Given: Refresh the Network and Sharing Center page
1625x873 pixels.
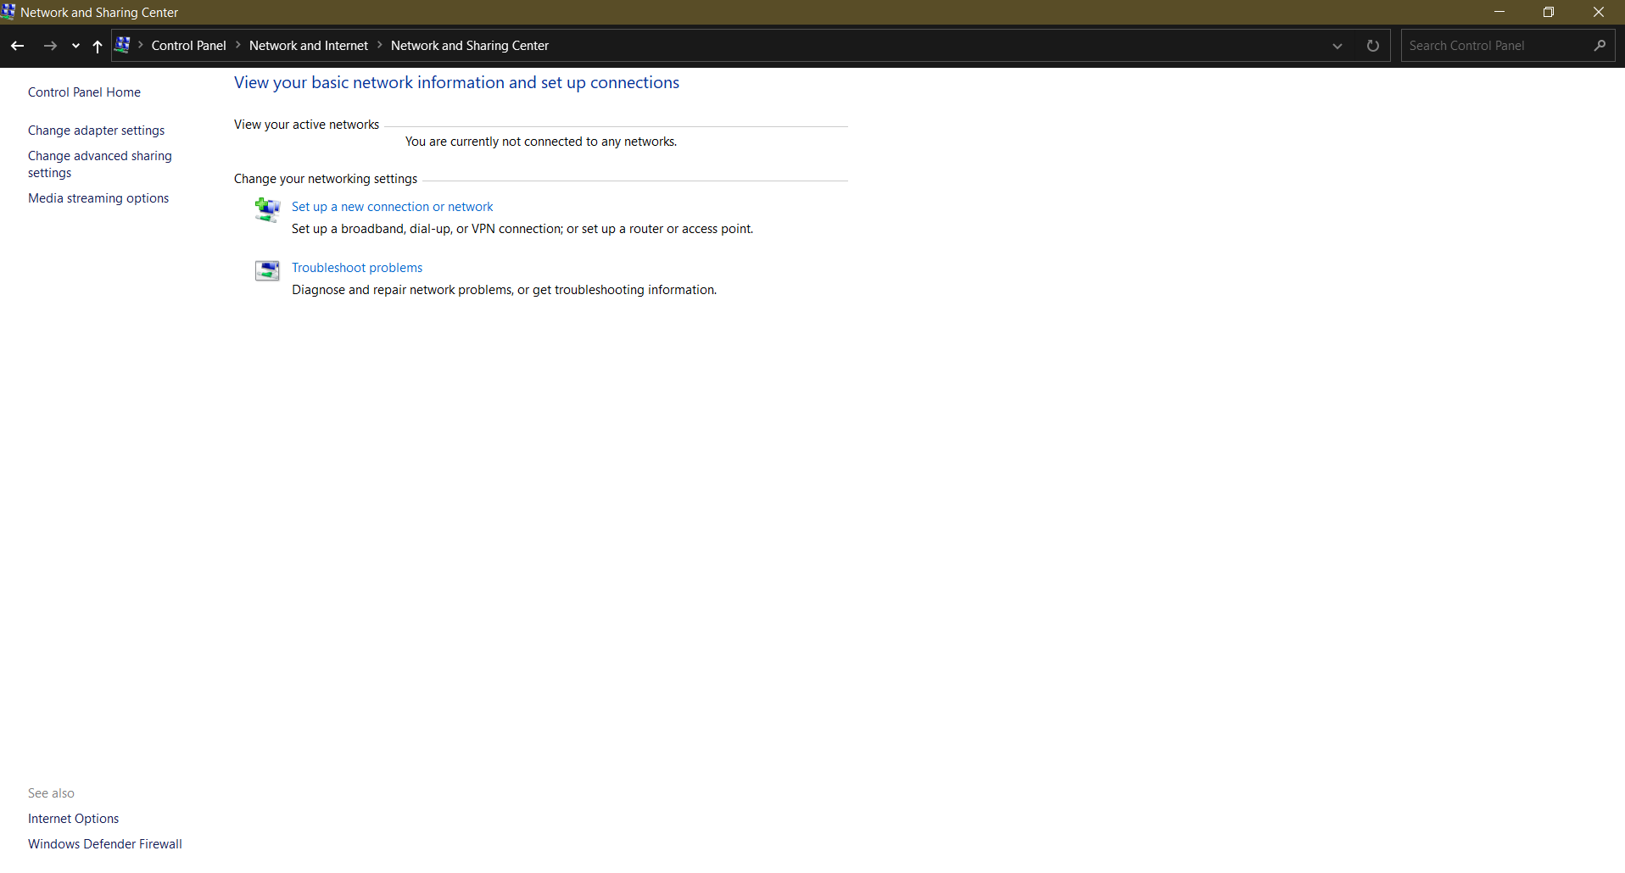Looking at the screenshot, I should coord(1373,46).
